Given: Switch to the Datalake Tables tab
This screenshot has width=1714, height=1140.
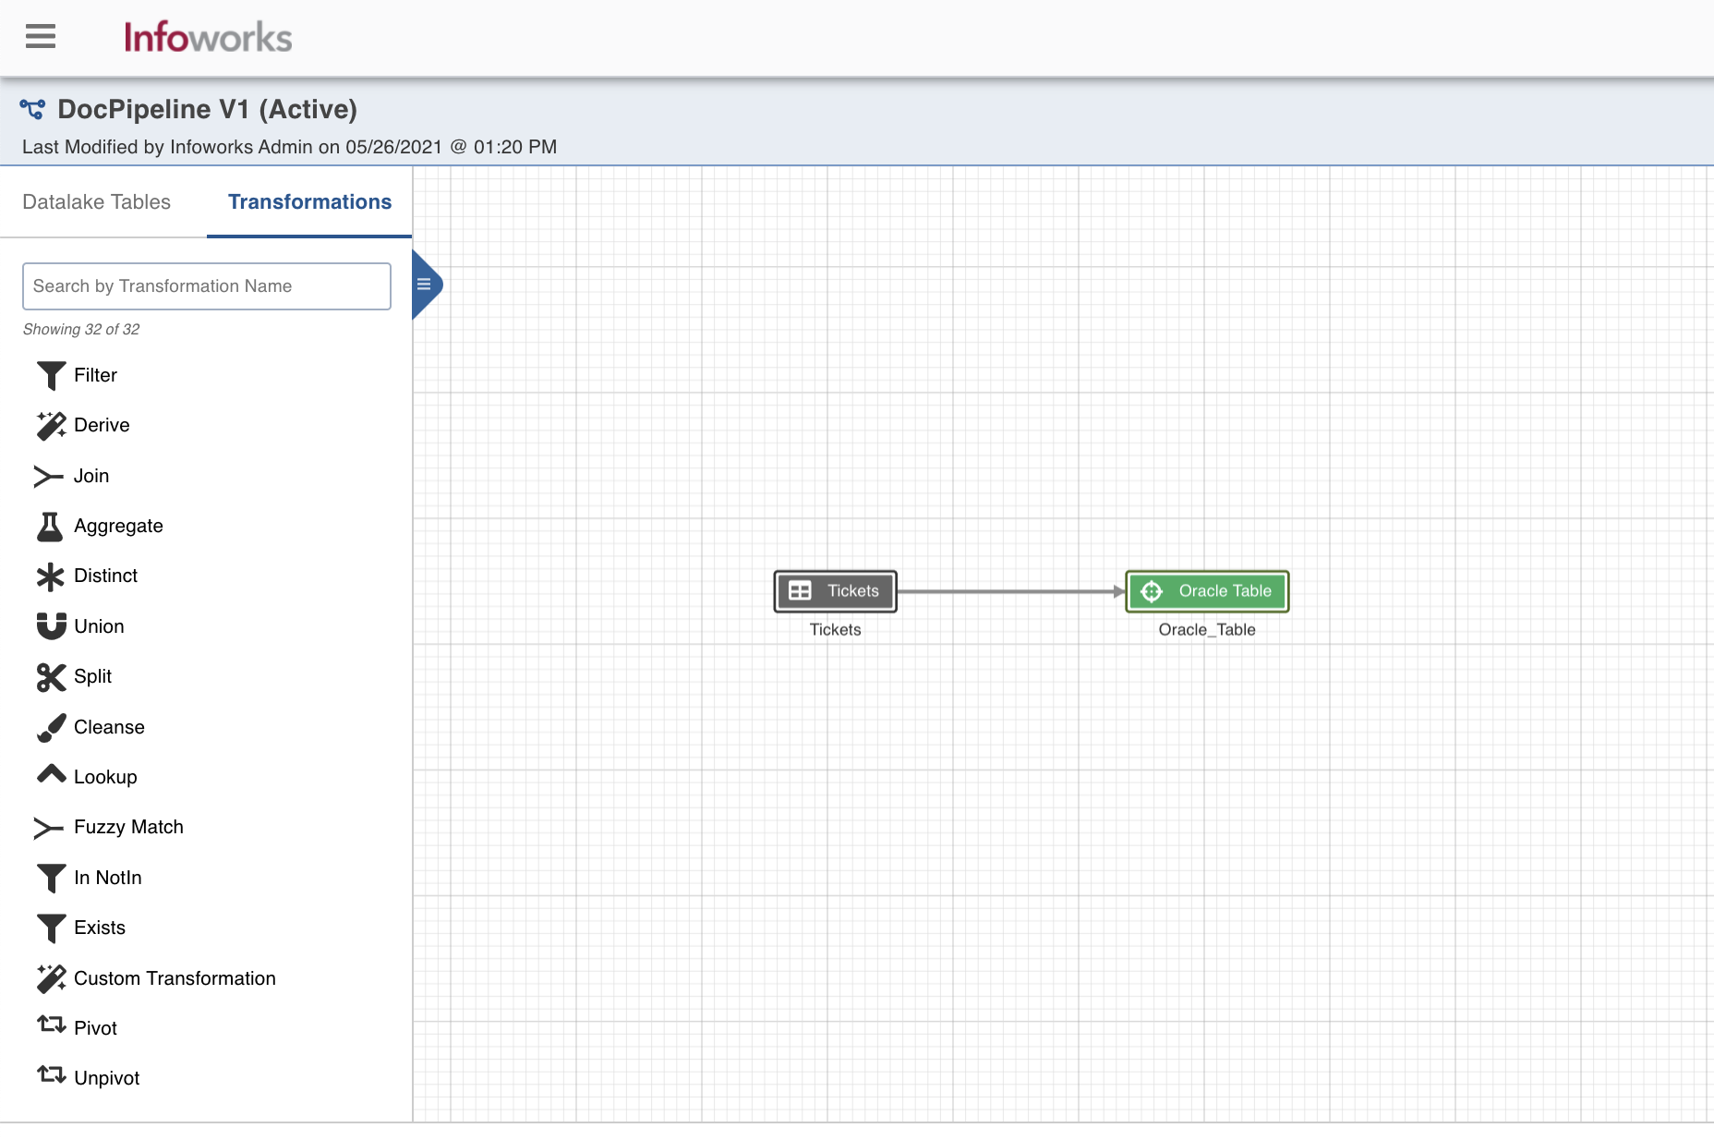Looking at the screenshot, I should coord(97,201).
